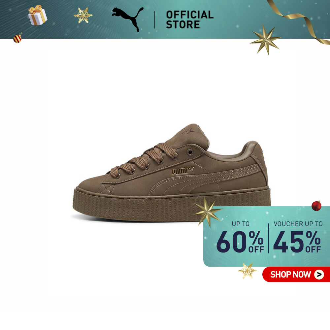Click the 45% OFF voucher text
Screen dimensions: 330x330
pos(297,242)
